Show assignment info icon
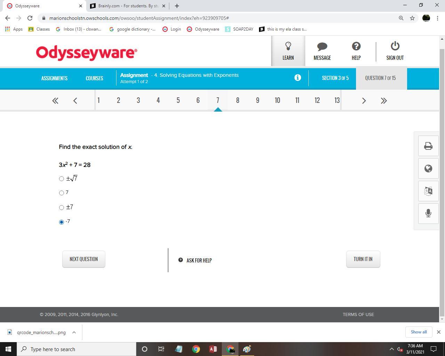Screen dimensions: 445x356 (298, 78)
